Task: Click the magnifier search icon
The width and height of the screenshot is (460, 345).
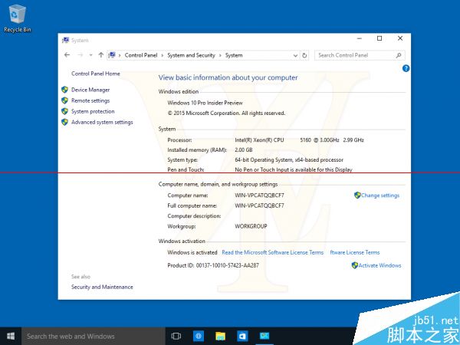Action: [x=399, y=55]
